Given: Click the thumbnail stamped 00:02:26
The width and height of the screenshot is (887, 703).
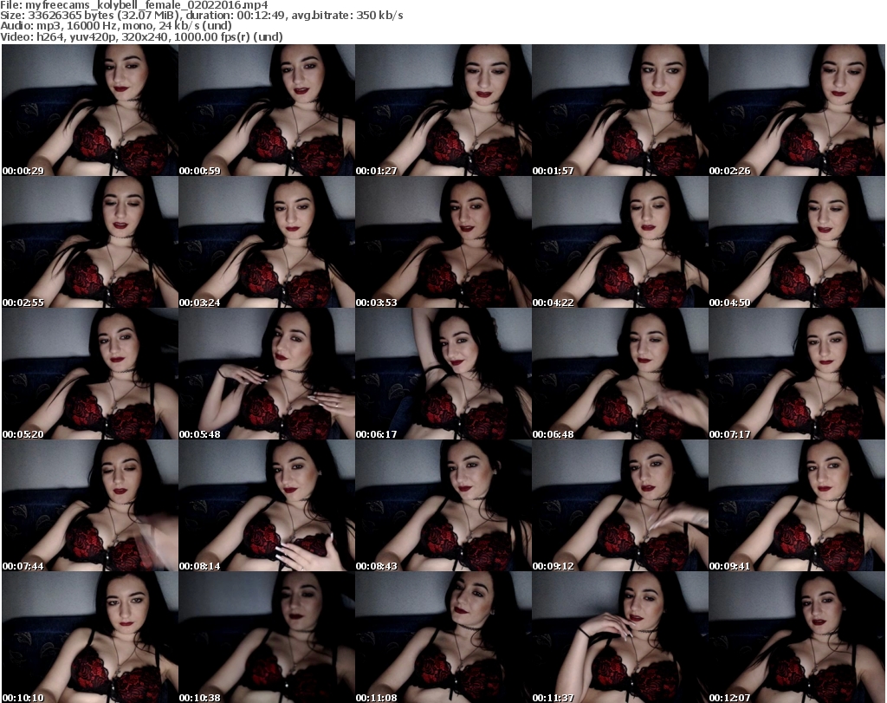Looking at the screenshot, I should (797, 110).
